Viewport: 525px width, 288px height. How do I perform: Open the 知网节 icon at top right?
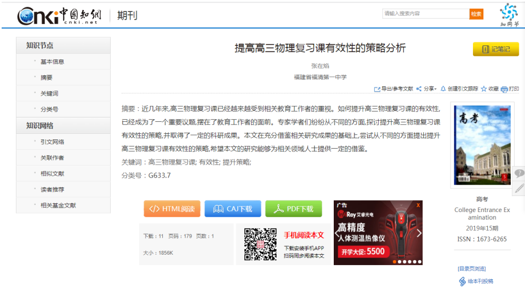(x=509, y=15)
